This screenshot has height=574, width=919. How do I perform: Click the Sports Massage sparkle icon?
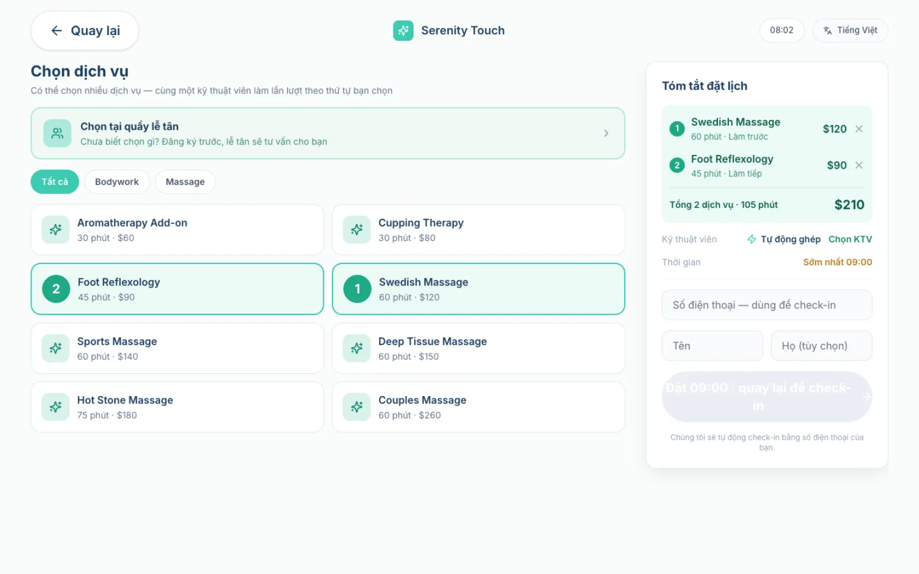[56, 348]
